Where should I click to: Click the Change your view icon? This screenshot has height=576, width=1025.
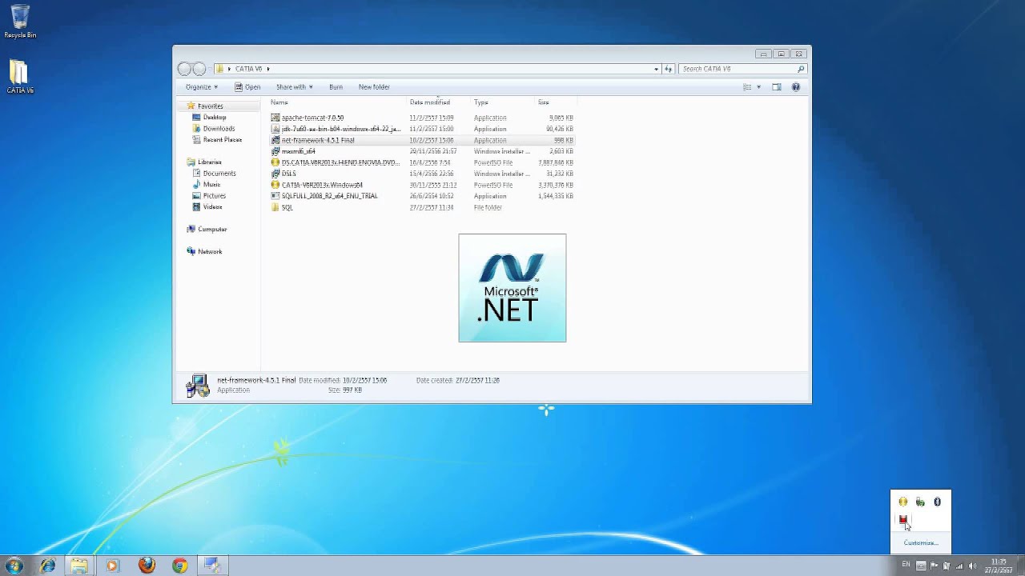(747, 87)
